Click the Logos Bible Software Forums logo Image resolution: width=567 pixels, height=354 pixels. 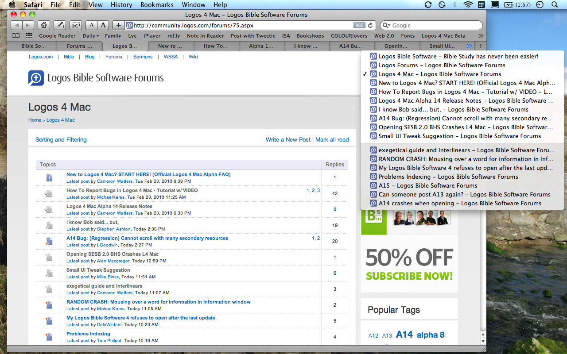click(x=96, y=78)
